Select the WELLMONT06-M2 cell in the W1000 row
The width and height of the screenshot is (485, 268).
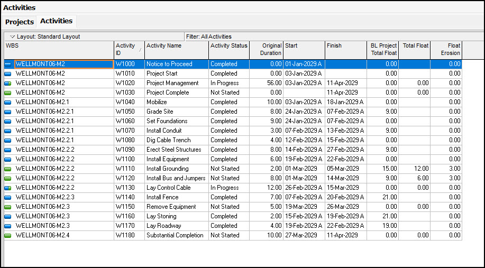pyautogui.click(x=63, y=64)
